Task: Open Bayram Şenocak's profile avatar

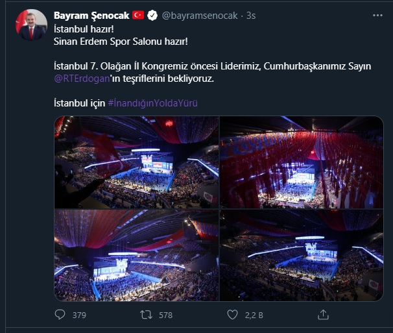Action: (31, 25)
